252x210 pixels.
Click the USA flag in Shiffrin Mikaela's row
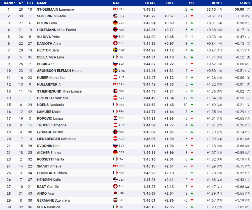click(x=115, y=16)
